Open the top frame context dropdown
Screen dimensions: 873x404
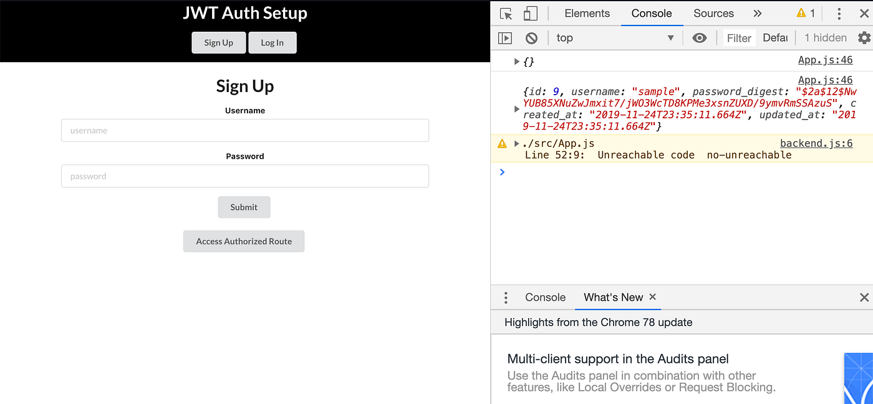[614, 38]
